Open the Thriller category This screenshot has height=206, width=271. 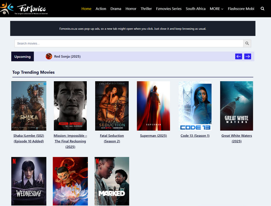point(146,9)
